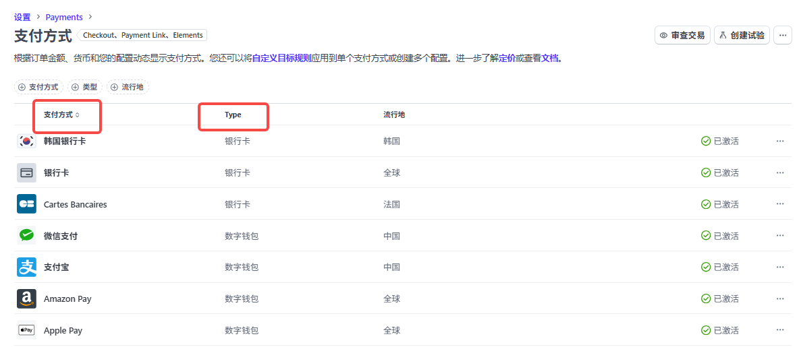Click the Amazon Pay logo icon
Image resolution: width=801 pixels, height=347 pixels.
[x=26, y=299]
